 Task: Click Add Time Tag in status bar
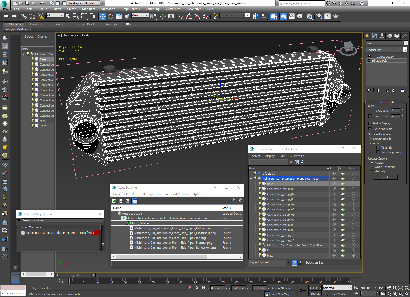coord(280,294)
